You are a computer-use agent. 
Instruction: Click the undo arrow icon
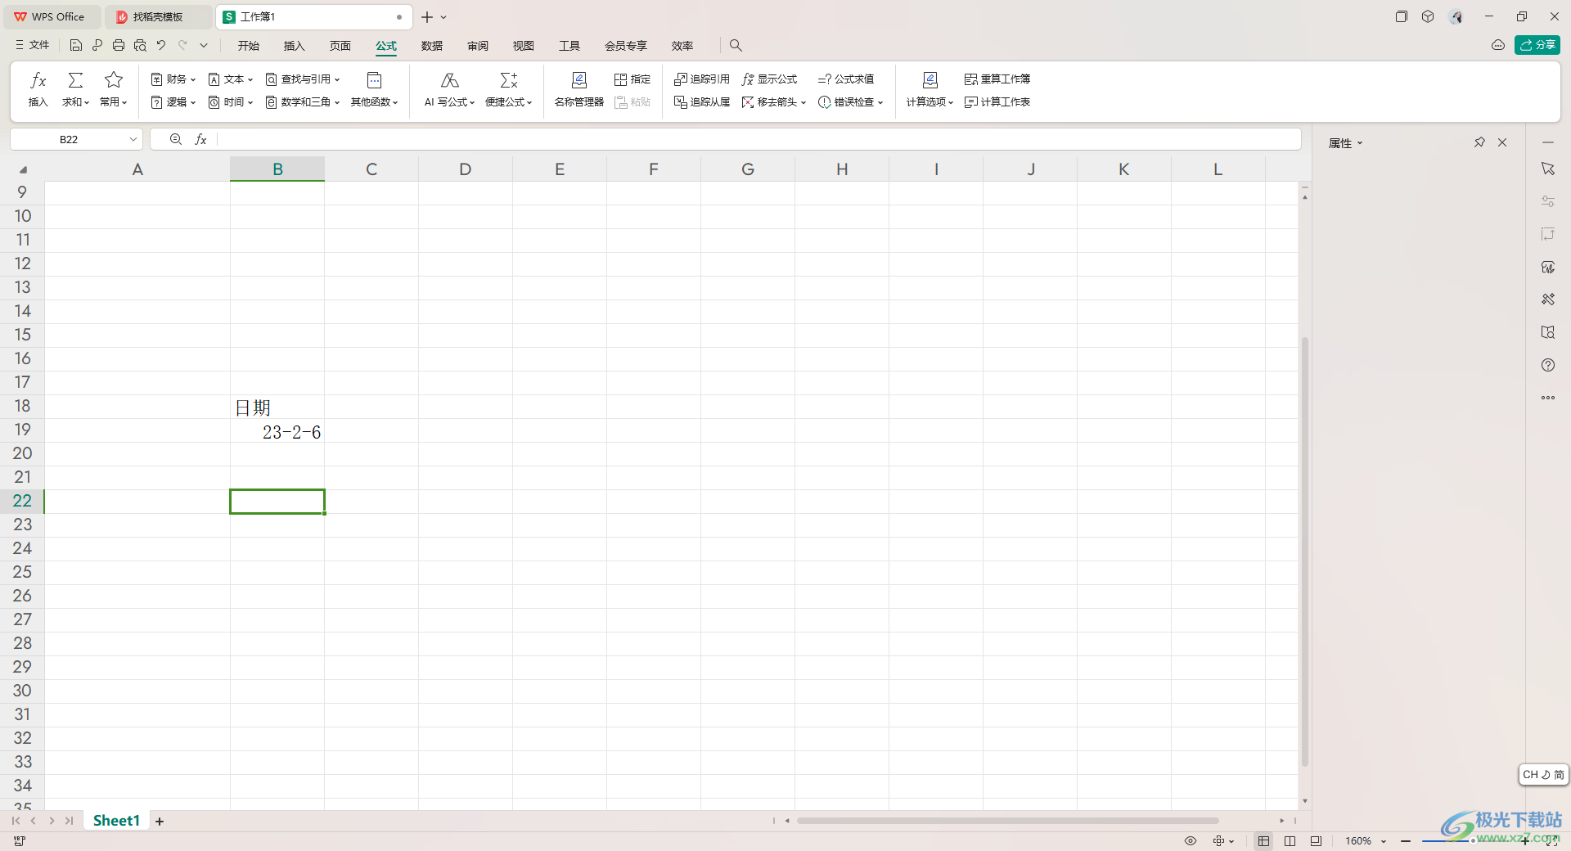point(161,46)
